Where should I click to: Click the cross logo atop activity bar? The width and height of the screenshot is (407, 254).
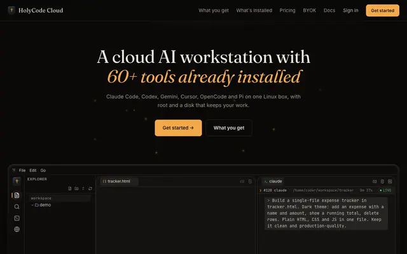pos(17,181)
